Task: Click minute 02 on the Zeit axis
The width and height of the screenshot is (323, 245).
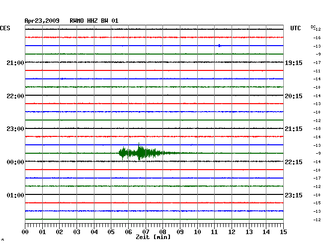Action: click(x=59, y=232)
